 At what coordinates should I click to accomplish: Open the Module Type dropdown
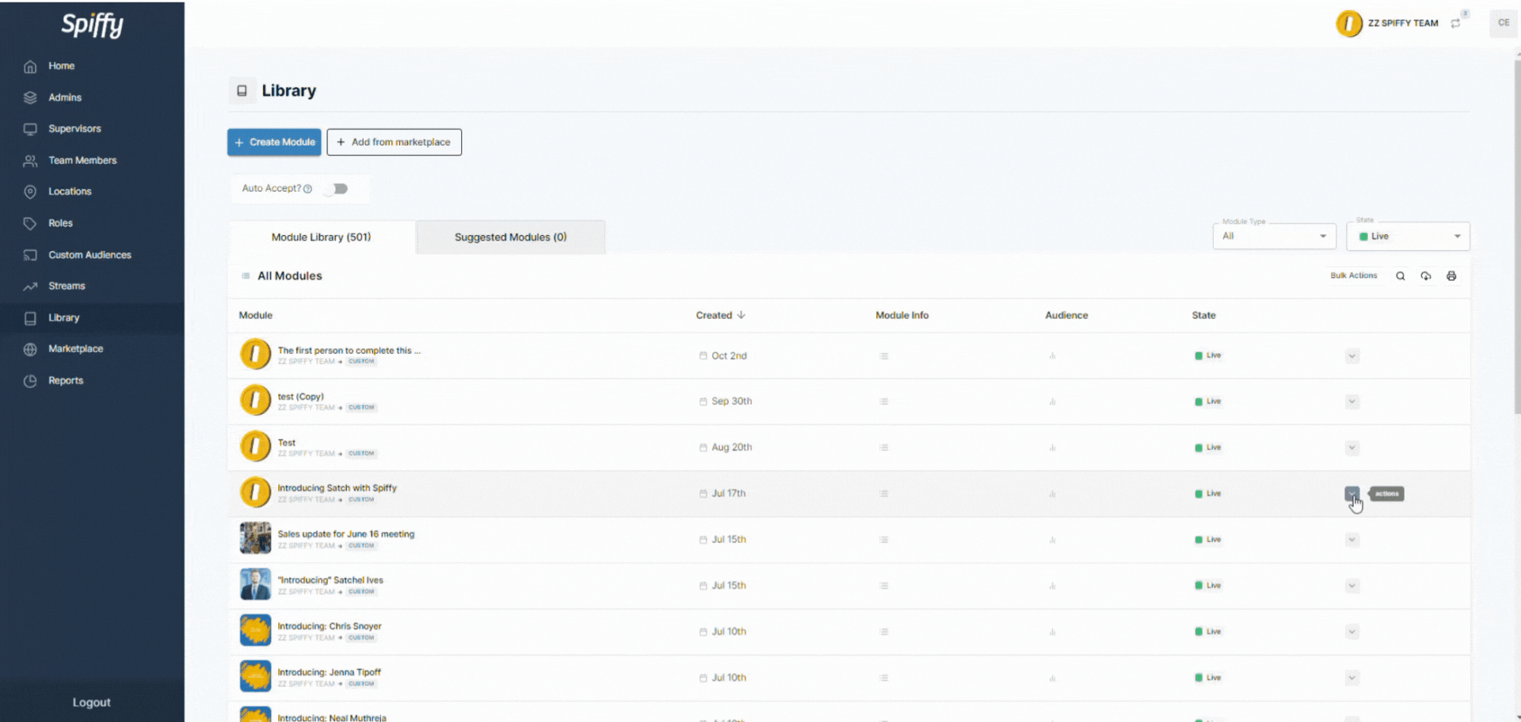(x=1273, y=237)
